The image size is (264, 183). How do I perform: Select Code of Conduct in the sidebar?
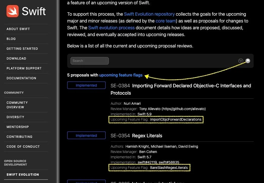pos(23,147)
